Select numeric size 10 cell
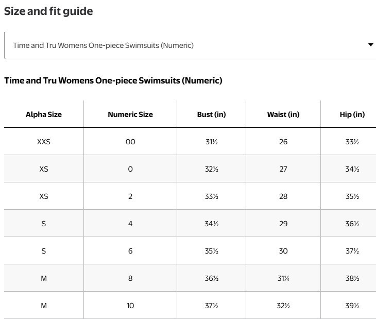Image resolution: width=376 pixels, height=319 pixels. pos(130,306)
